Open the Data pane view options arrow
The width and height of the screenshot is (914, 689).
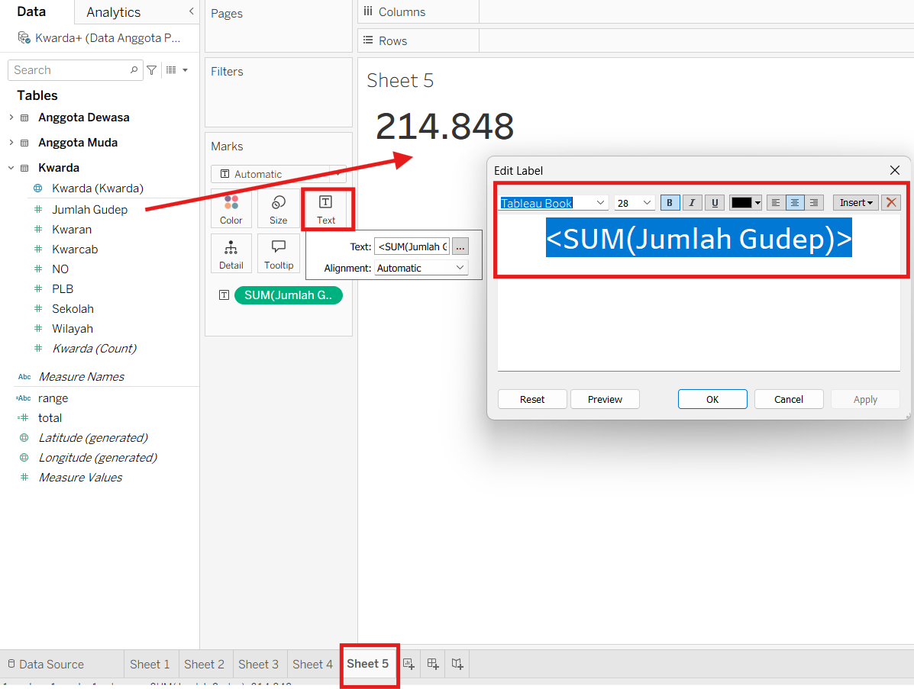coord(185,70)
